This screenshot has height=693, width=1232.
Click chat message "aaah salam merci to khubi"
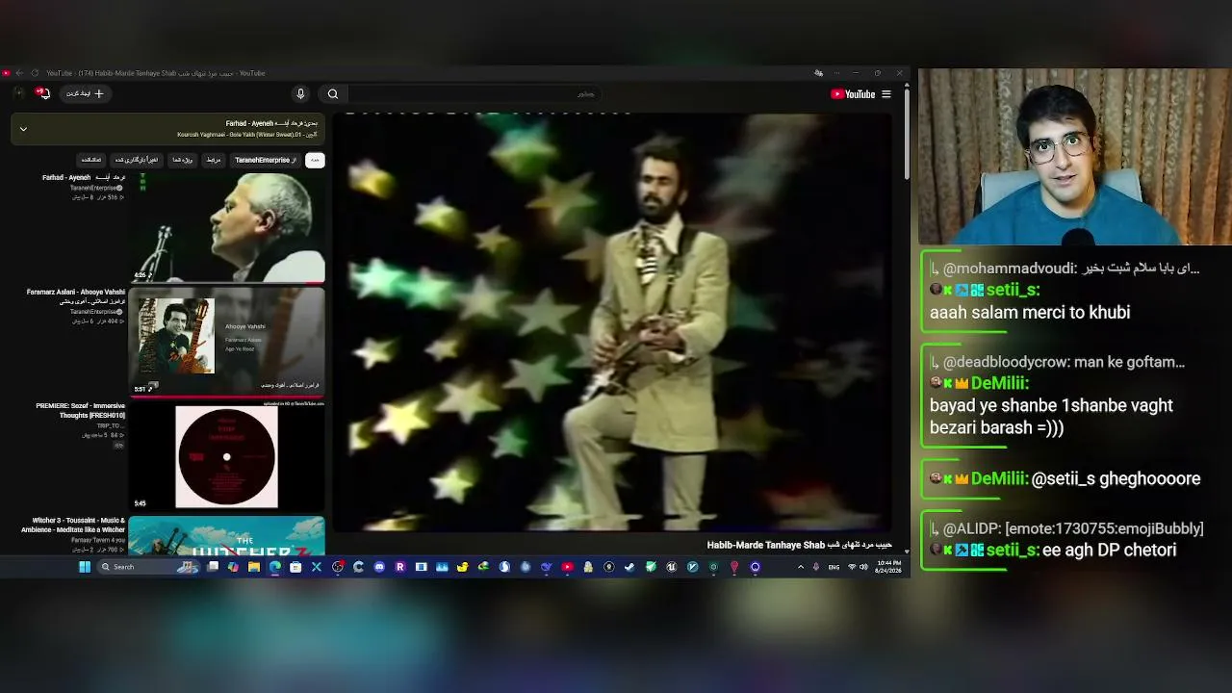1030,312
